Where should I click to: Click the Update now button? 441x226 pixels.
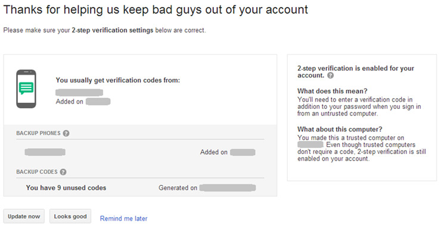coord(24,216)
